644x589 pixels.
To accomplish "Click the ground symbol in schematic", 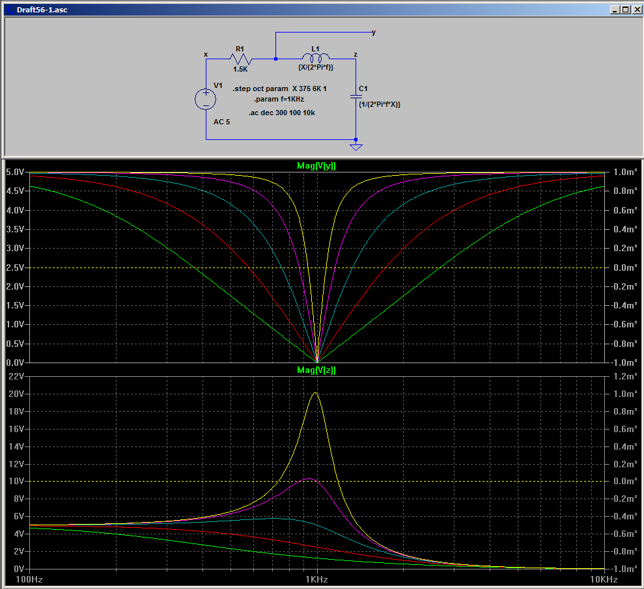I will [x=356, y=146].
